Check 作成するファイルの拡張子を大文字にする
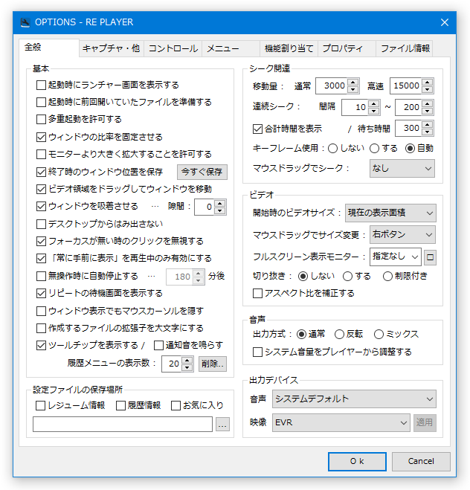Screen dimensions: 470x490 coord(41,328)
